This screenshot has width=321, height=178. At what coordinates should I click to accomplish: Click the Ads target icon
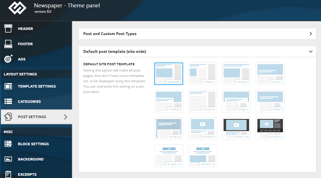tap(9, 59)
